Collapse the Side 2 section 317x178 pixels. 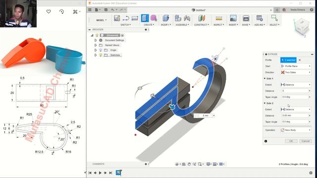tap(264, 103)
